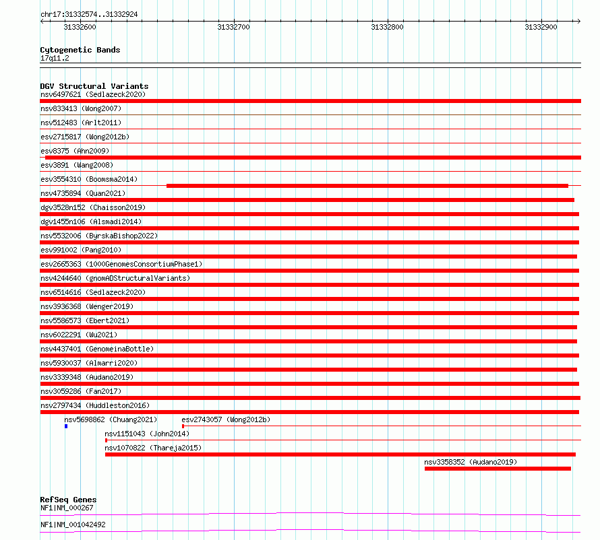Select the nsv3339348 (Audano2019) label

[x=87, y=377]
